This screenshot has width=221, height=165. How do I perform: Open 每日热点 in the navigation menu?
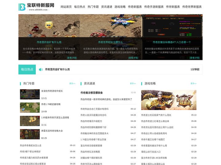point(79,7)
